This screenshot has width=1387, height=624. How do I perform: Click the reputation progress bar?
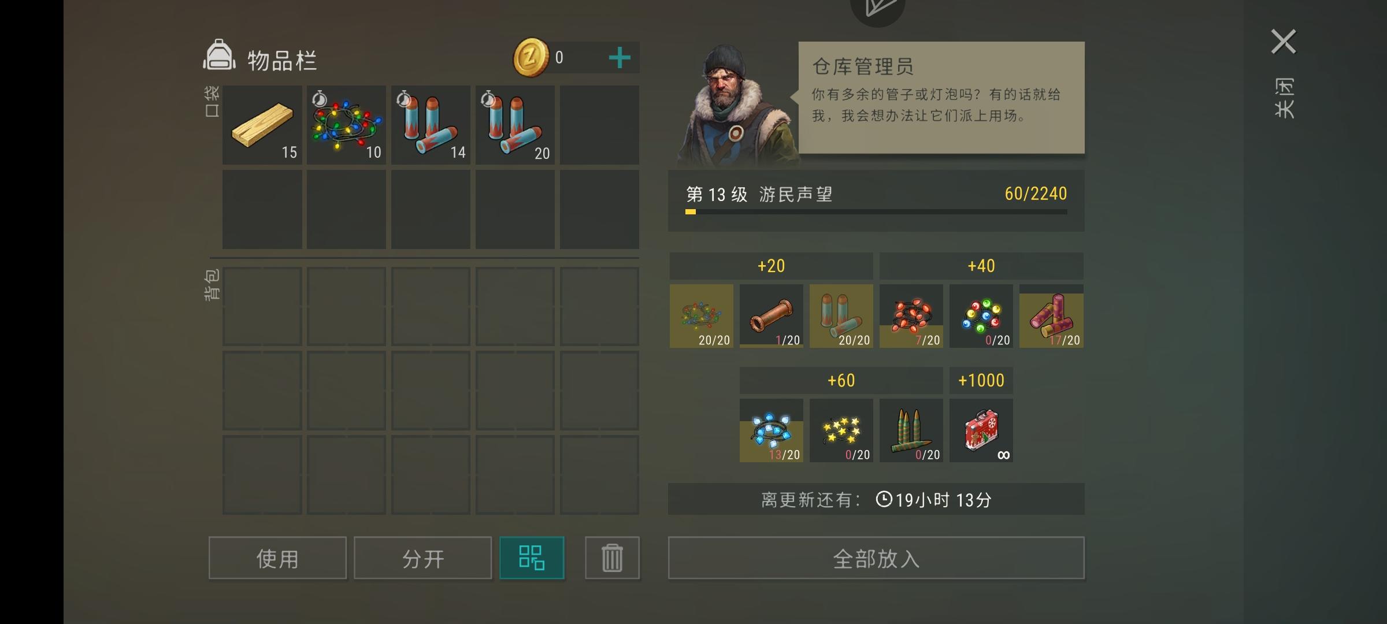876,212
